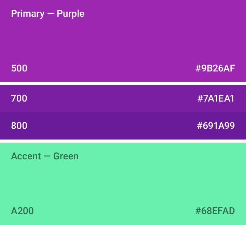Click the word Green in the accent heading
Image resolution: width=246 pixels, height=225 pixels.
[66, 156]
